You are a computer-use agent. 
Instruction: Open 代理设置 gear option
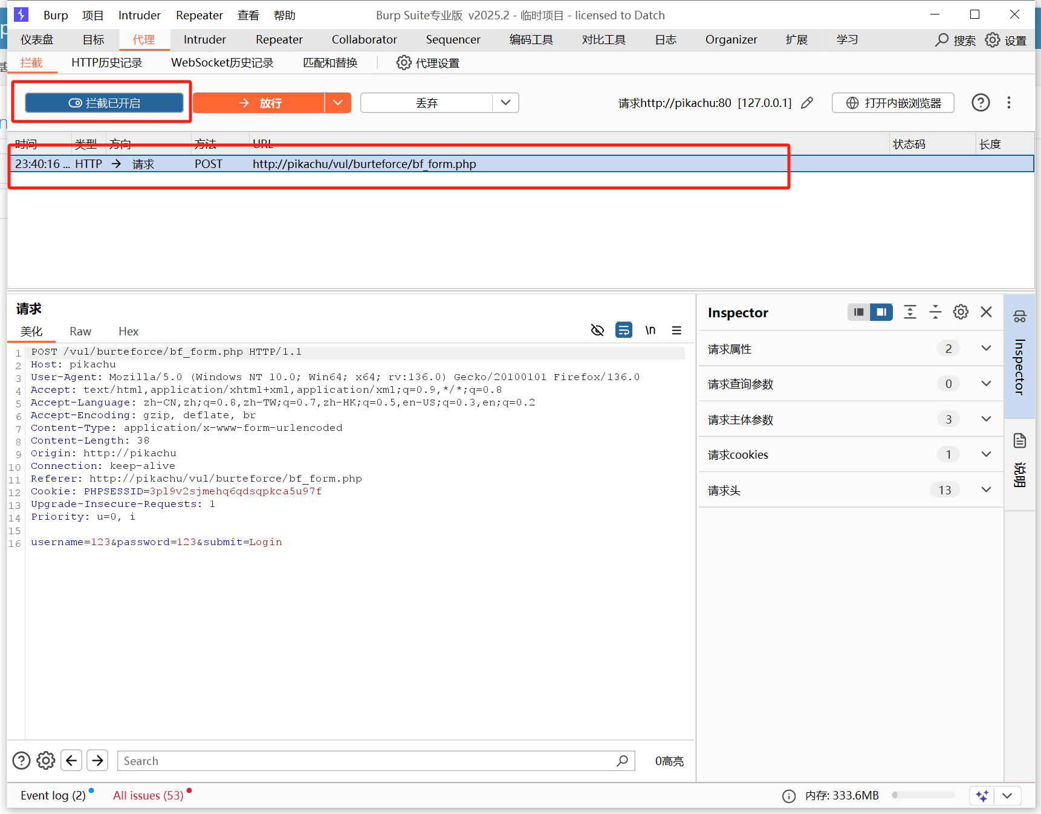pos(428,63)
